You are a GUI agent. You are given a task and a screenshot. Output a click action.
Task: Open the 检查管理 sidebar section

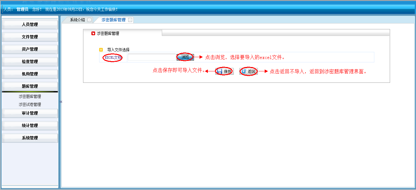30,62
